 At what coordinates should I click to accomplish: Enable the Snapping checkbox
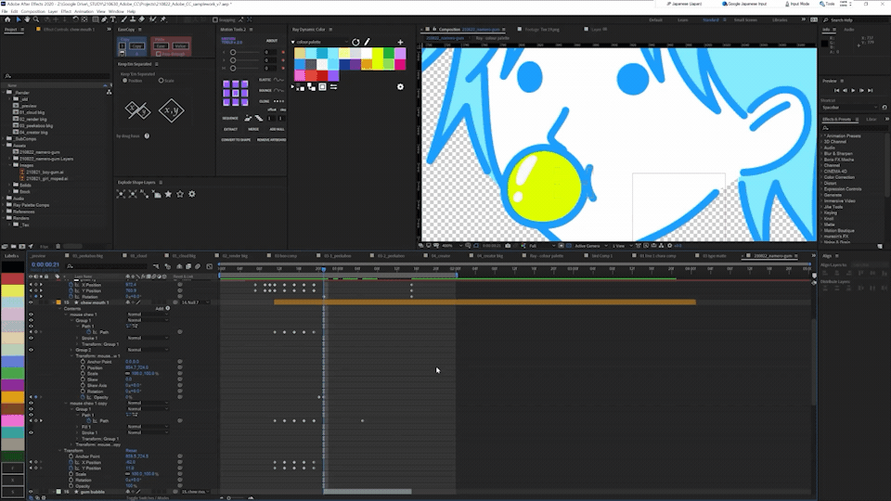click(215, 19)
